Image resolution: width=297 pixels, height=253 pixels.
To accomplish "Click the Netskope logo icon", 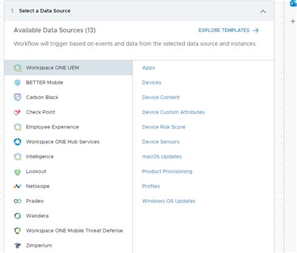I will (18, 186).
